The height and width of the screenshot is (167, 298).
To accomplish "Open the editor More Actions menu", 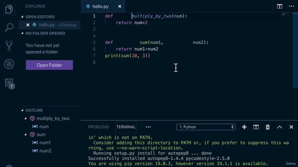I will [291, 6].
